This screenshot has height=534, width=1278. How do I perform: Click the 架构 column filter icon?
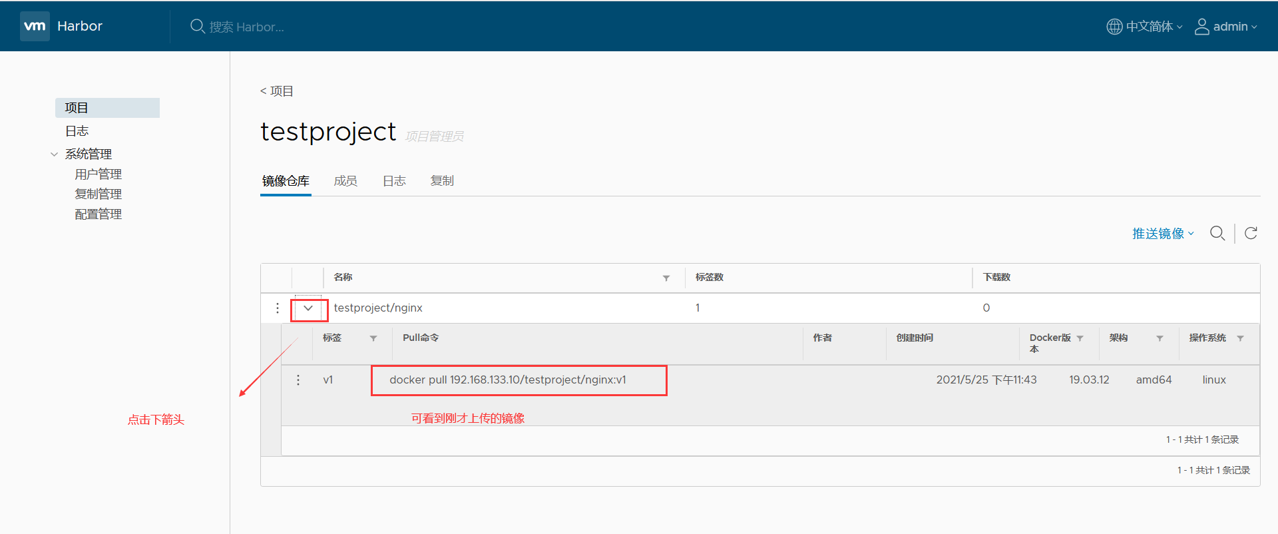(x=1160, y=339)
